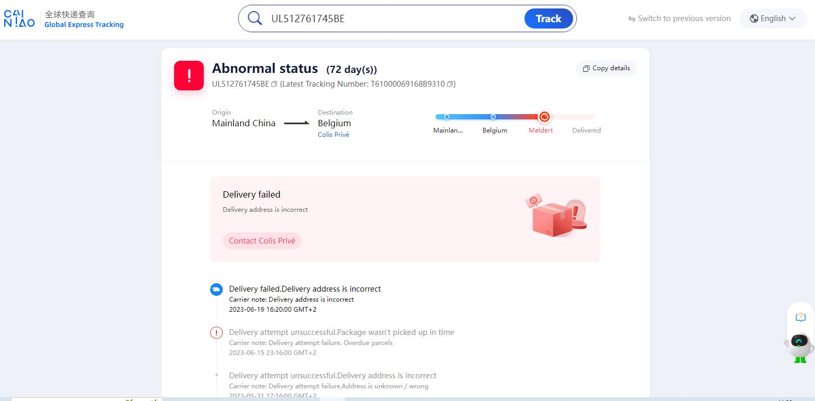The height and width of the screenshot is (401, 815).
Task: Contact Colis Privé button
Action: (x=262, y=241)
